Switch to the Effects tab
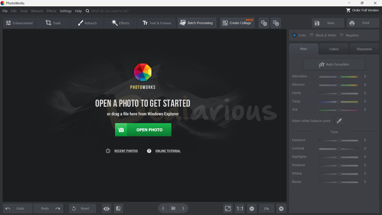Viewport: 382px width, 215px height. [120, 23]
